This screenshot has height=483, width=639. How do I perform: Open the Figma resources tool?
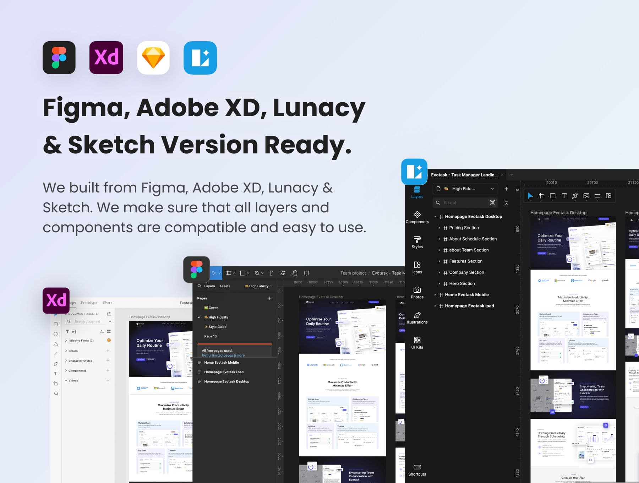(283, 273)
